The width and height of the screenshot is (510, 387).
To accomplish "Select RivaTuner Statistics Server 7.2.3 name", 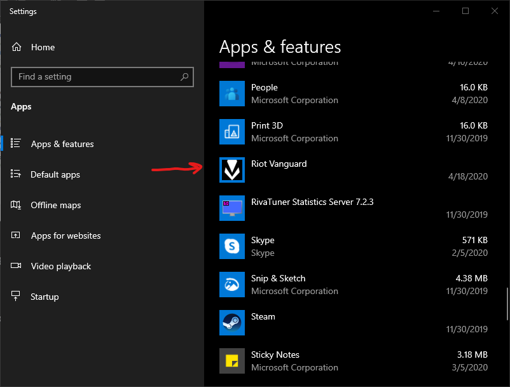I will pos(312,202).
